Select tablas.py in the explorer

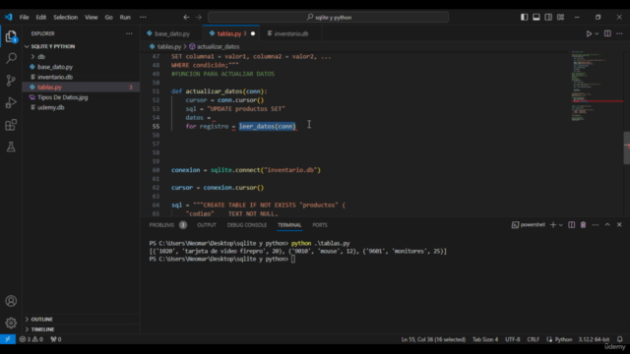49,88
